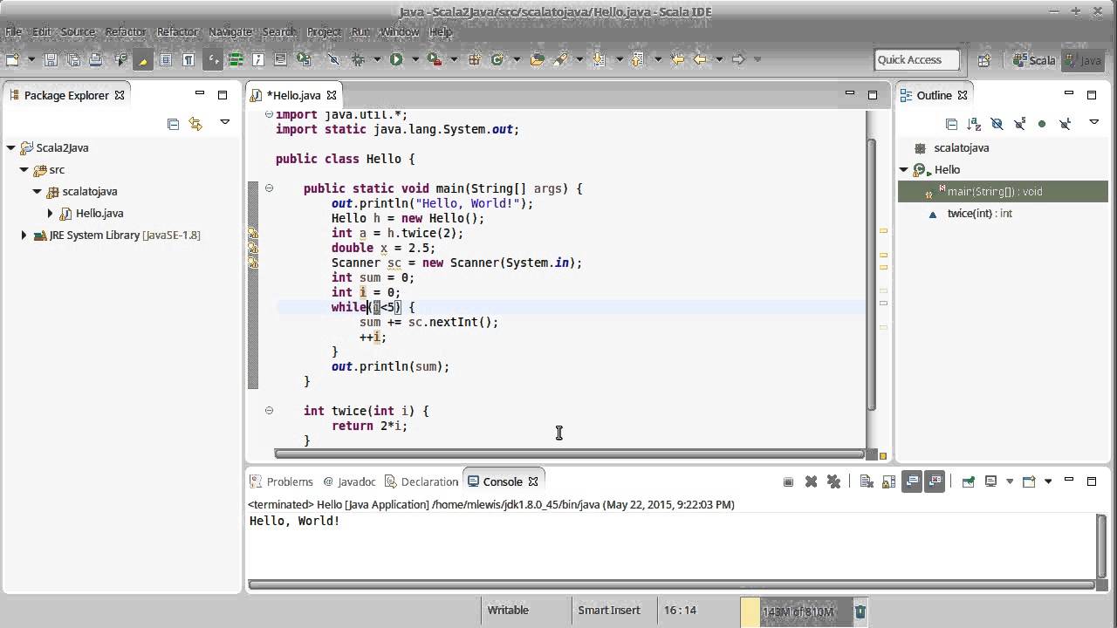The height and width of the screenshot is (628, 1117).
Task: Click the Next Annotation toolbar icon
Action: click(600, 59)
